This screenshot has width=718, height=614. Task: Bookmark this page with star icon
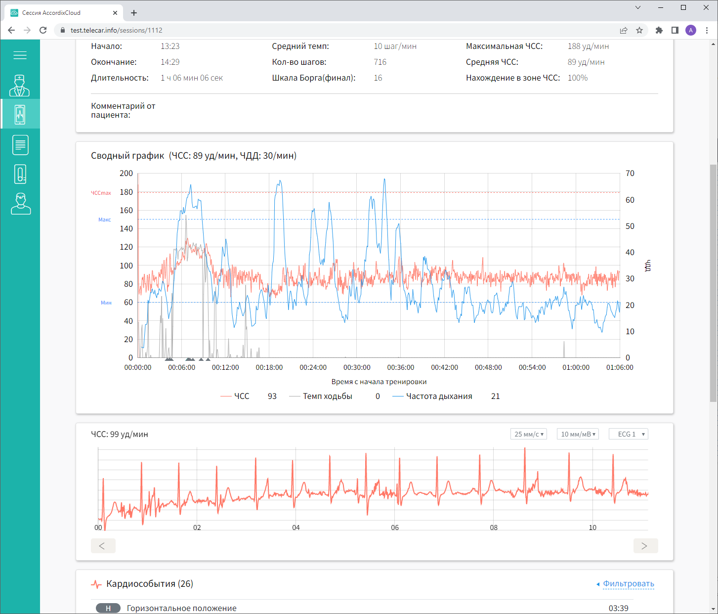[639, 30]
